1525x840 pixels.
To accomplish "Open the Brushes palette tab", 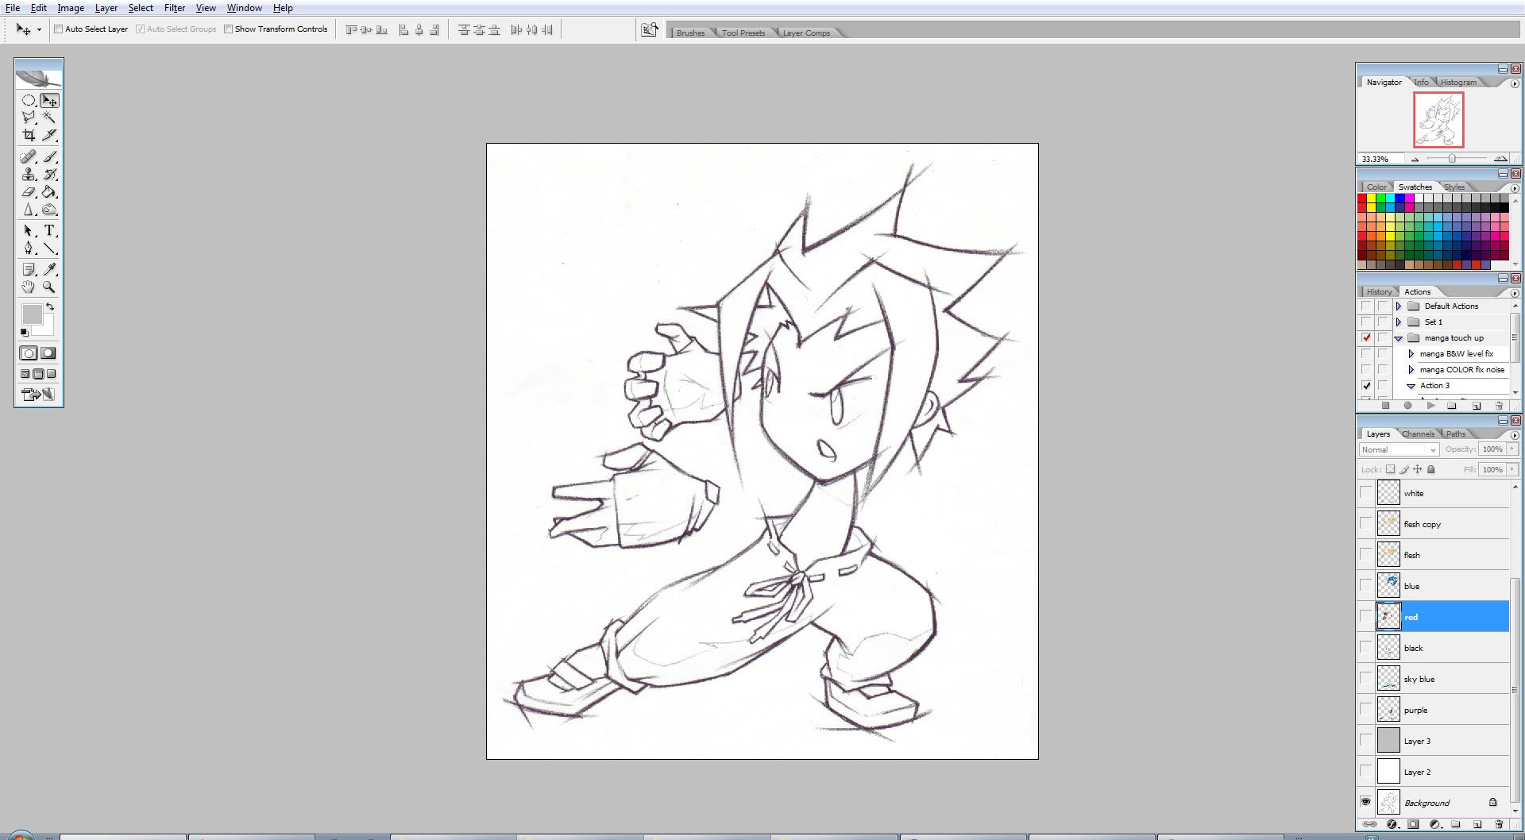I will pos(690,33).
